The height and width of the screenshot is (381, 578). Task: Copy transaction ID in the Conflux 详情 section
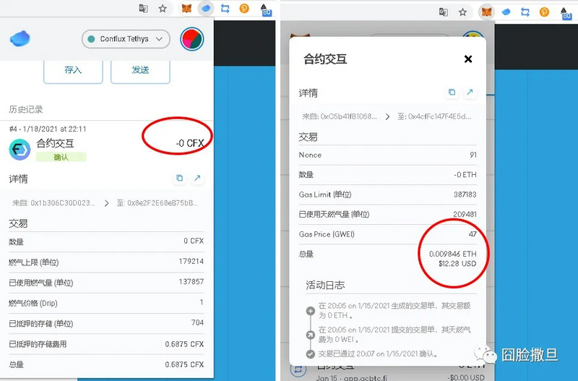tap(179, 178)
